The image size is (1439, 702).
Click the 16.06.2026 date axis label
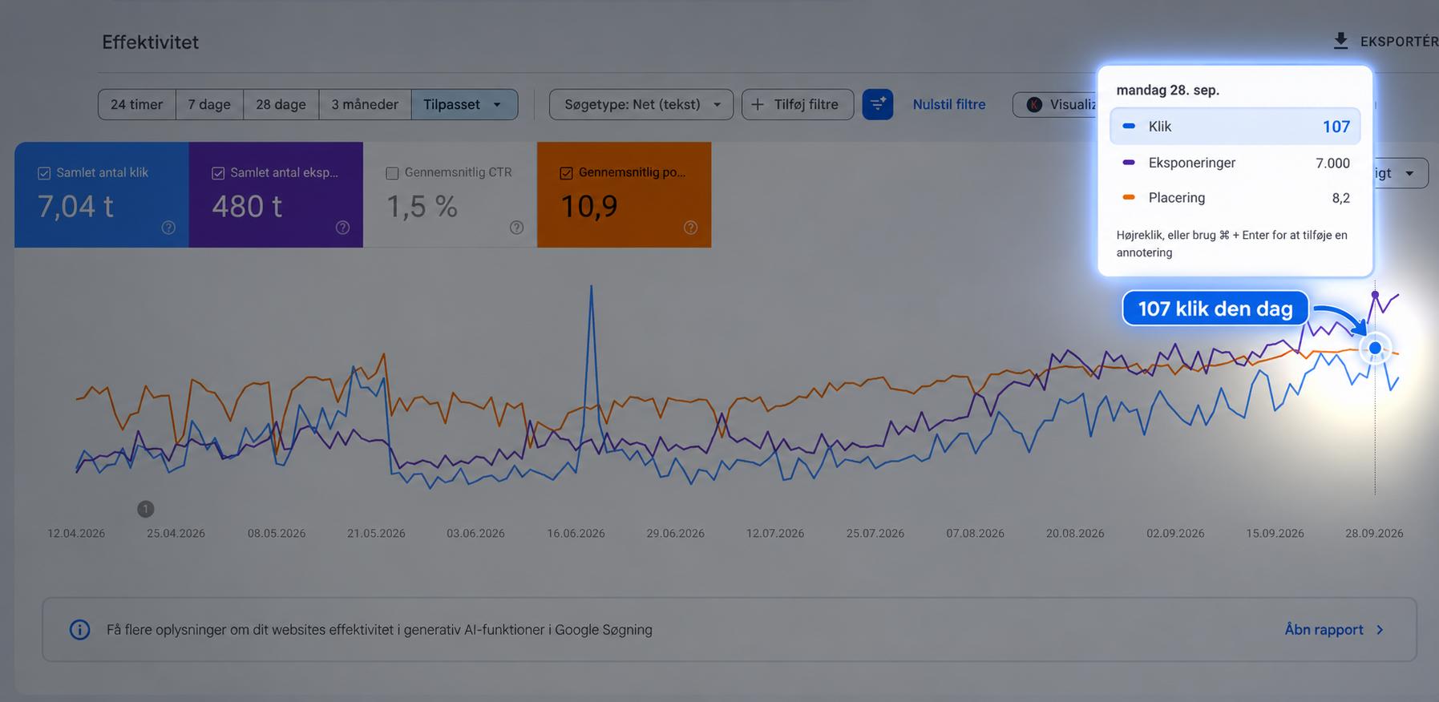pos(576,534)
